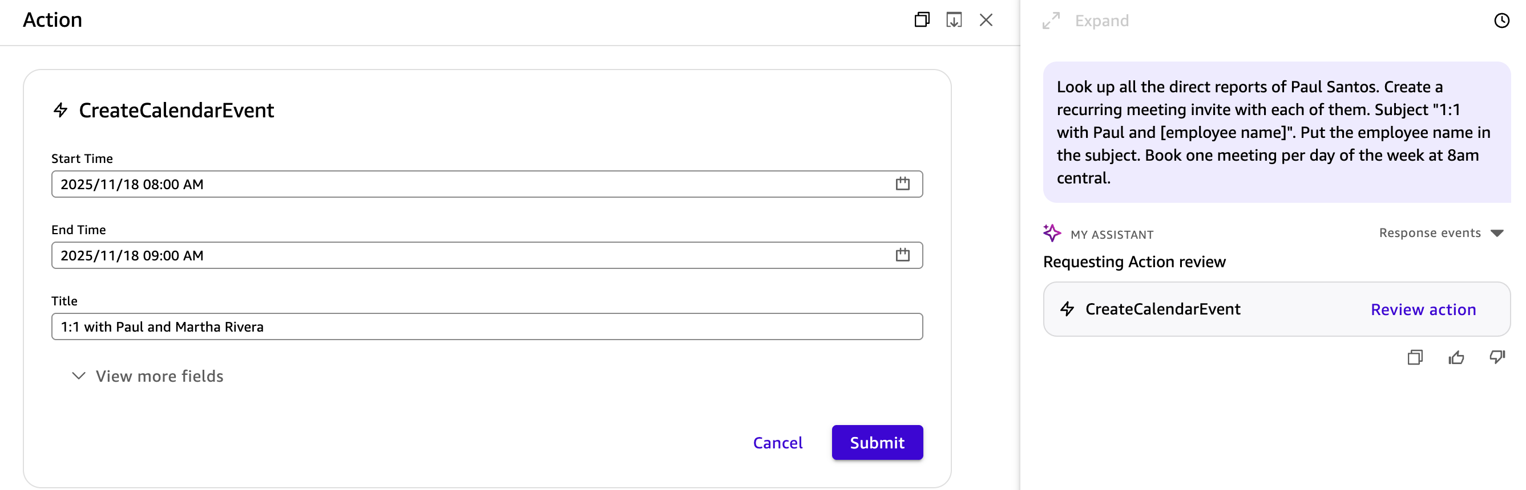Copy the action panel contents icon
Viewport: 1526px width, 490px height.
pyautogui.click(x=922, y=20)
